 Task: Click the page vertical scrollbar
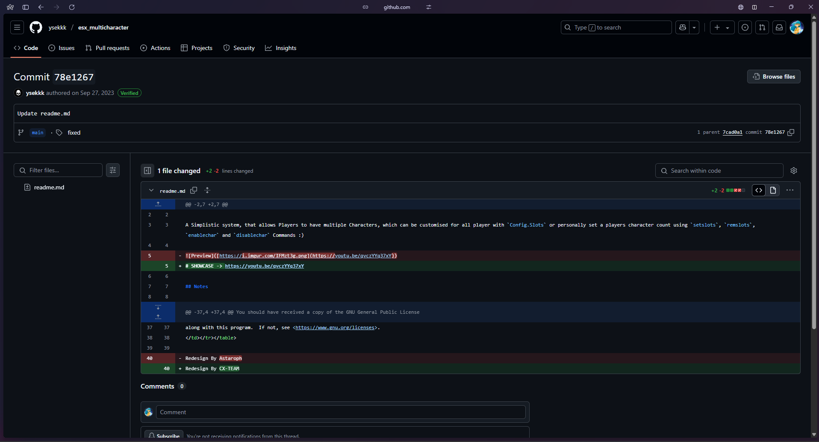[x=814, y=171]
